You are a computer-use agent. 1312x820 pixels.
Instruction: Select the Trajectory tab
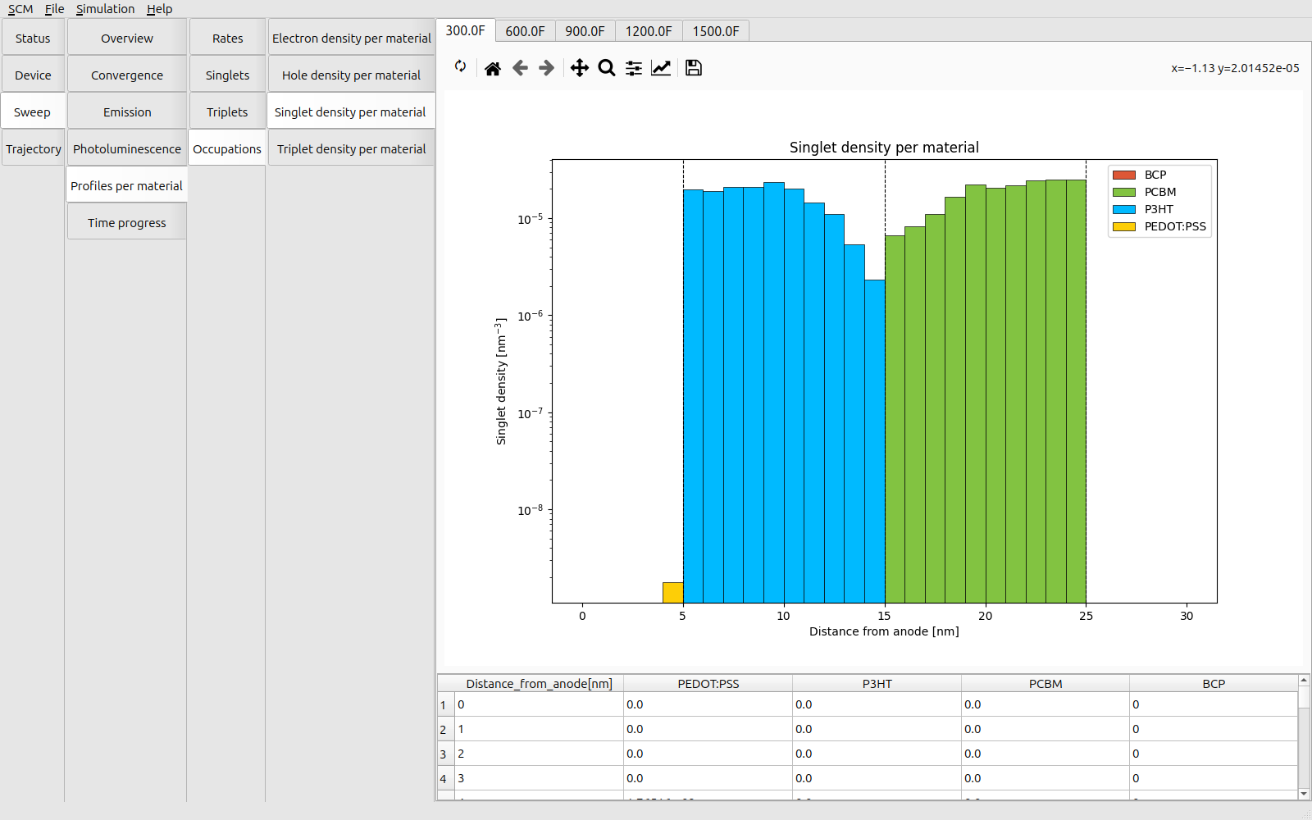tap(34, 148)
